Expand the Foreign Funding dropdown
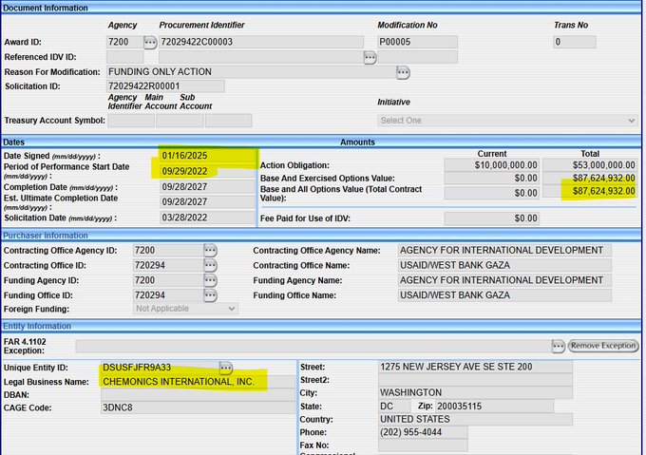The image size is (646, 455). pyautogui.click(x=185, y=309)
